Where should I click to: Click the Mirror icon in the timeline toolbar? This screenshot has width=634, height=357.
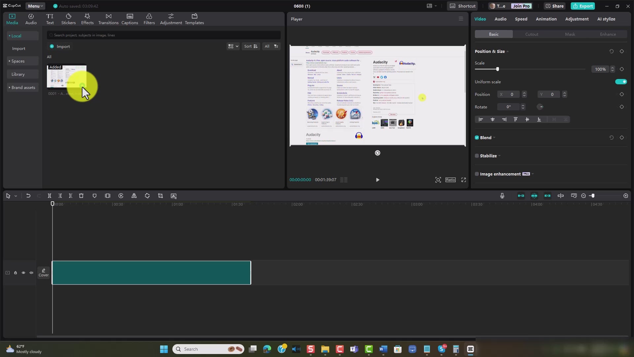pos(134,196)
